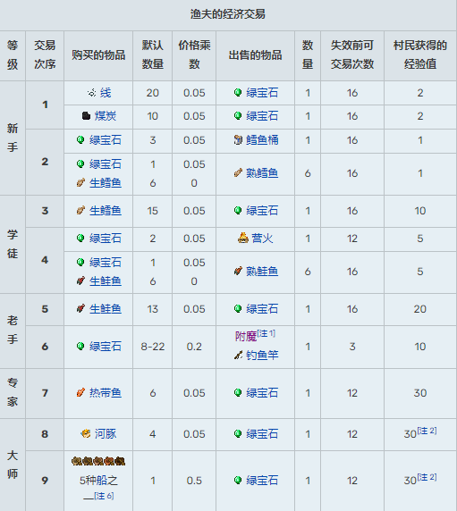Open the 煤炭 link

coord(106,116)
